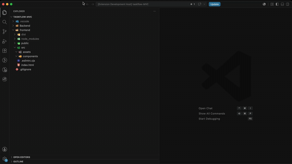Toggle the components folder chevron
The width and height of the screenshot is (292, 164).
click(x=16, y=56)
